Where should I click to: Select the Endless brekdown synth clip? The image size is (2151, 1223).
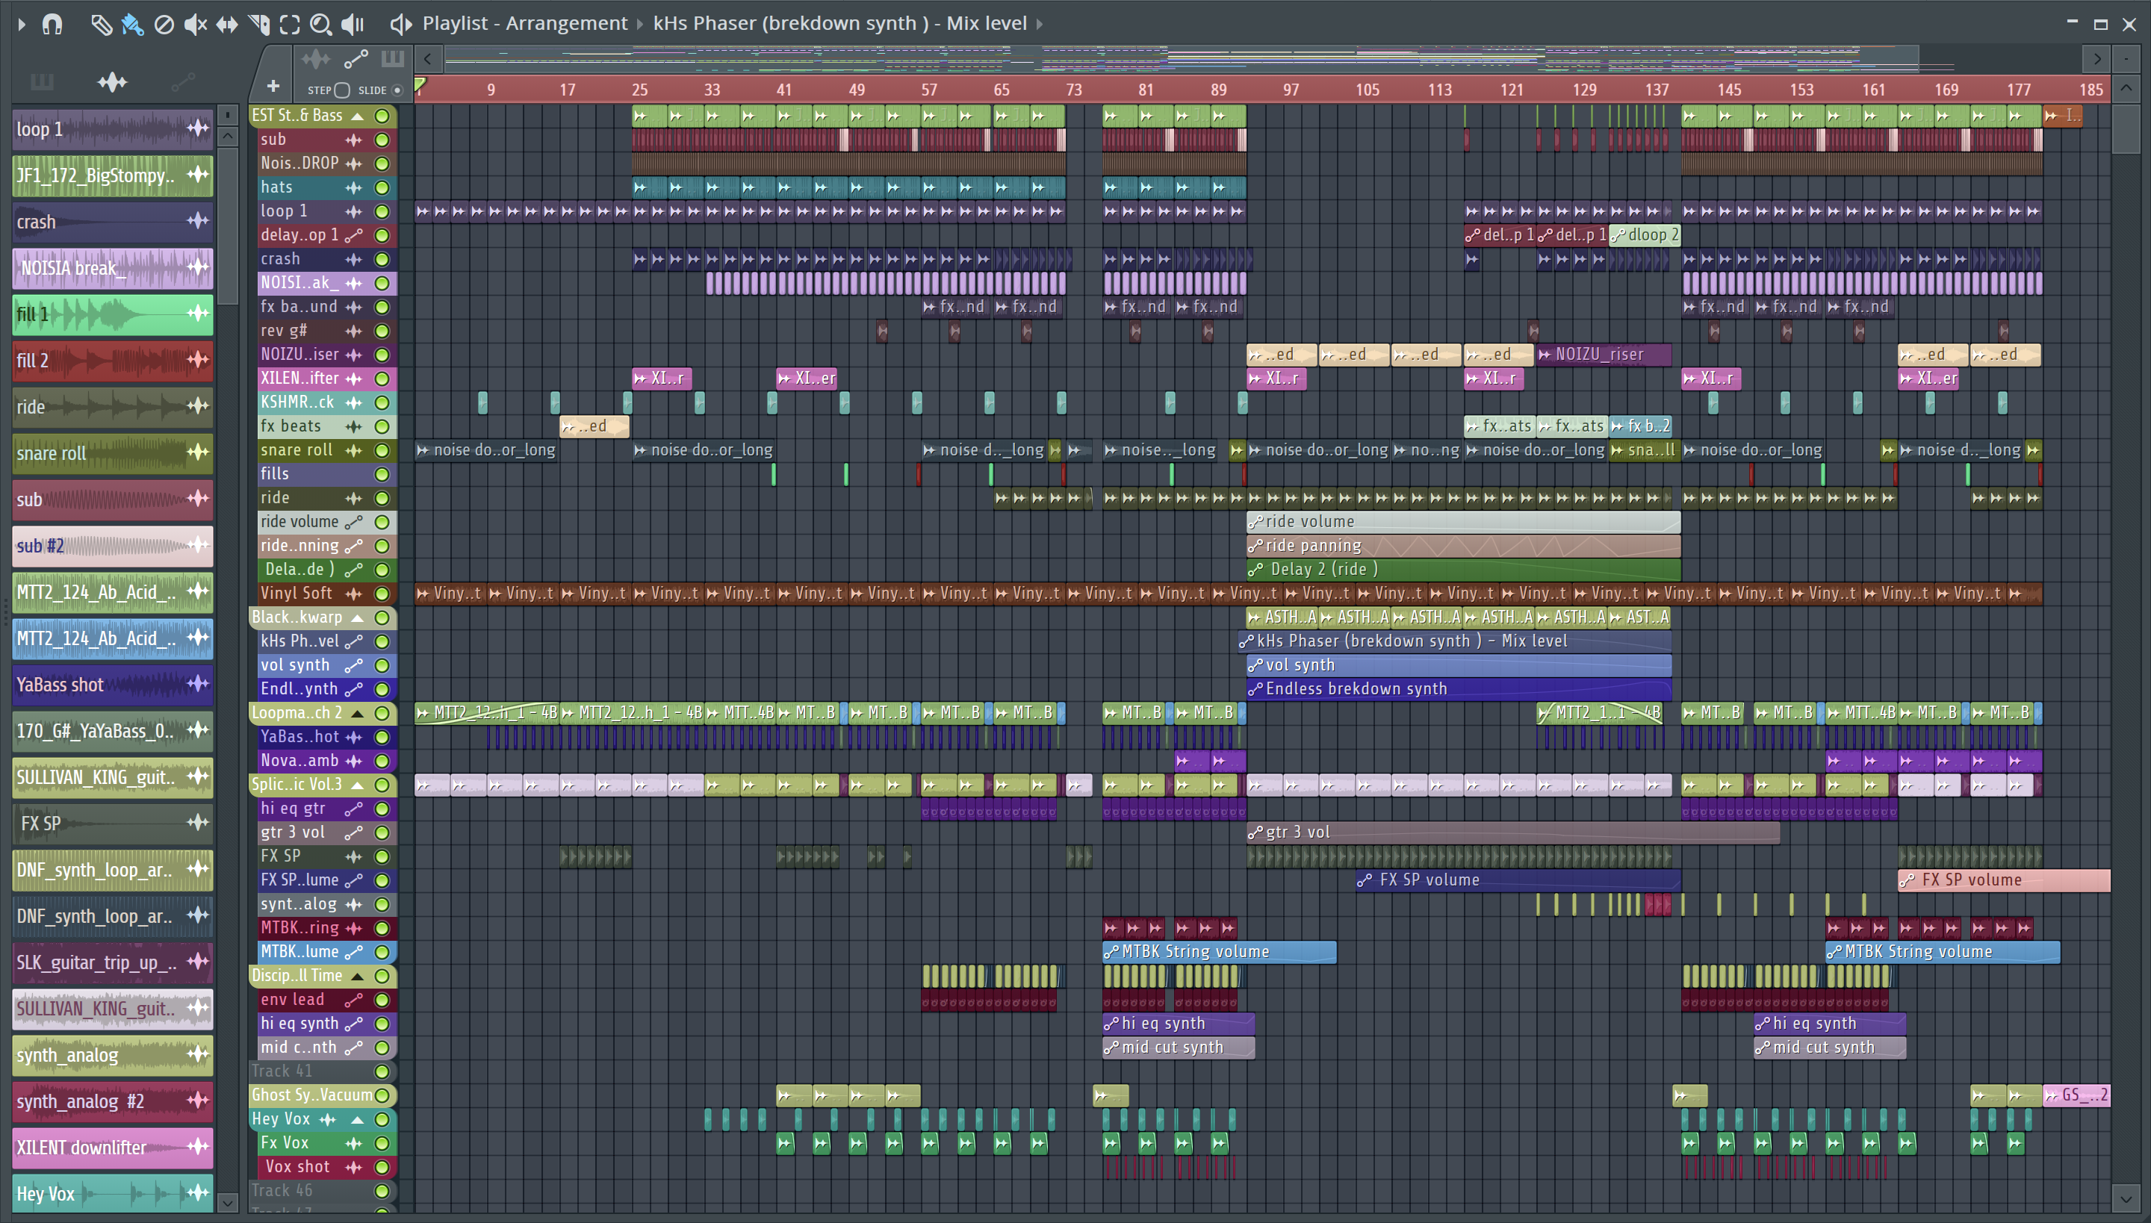(x=1459, y=688)
